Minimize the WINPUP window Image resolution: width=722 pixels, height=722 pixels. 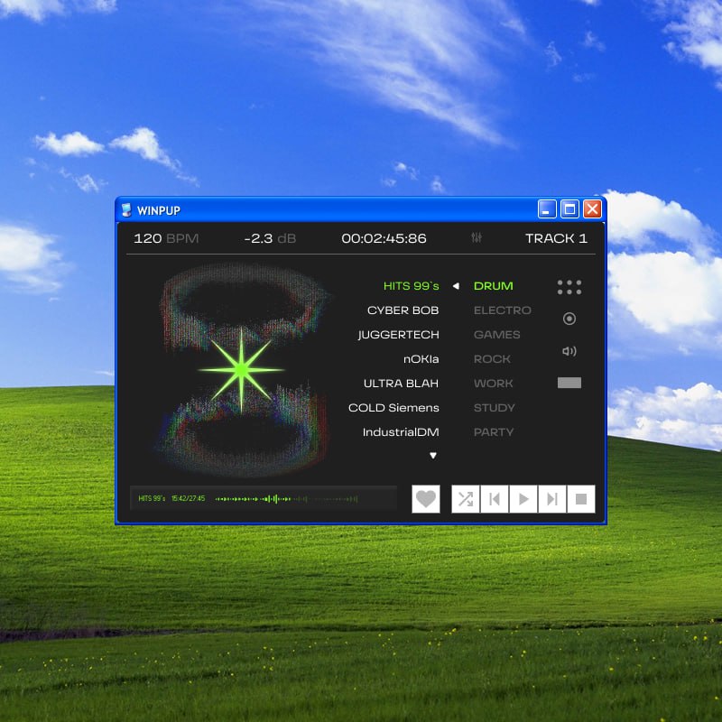coord(547,209)
